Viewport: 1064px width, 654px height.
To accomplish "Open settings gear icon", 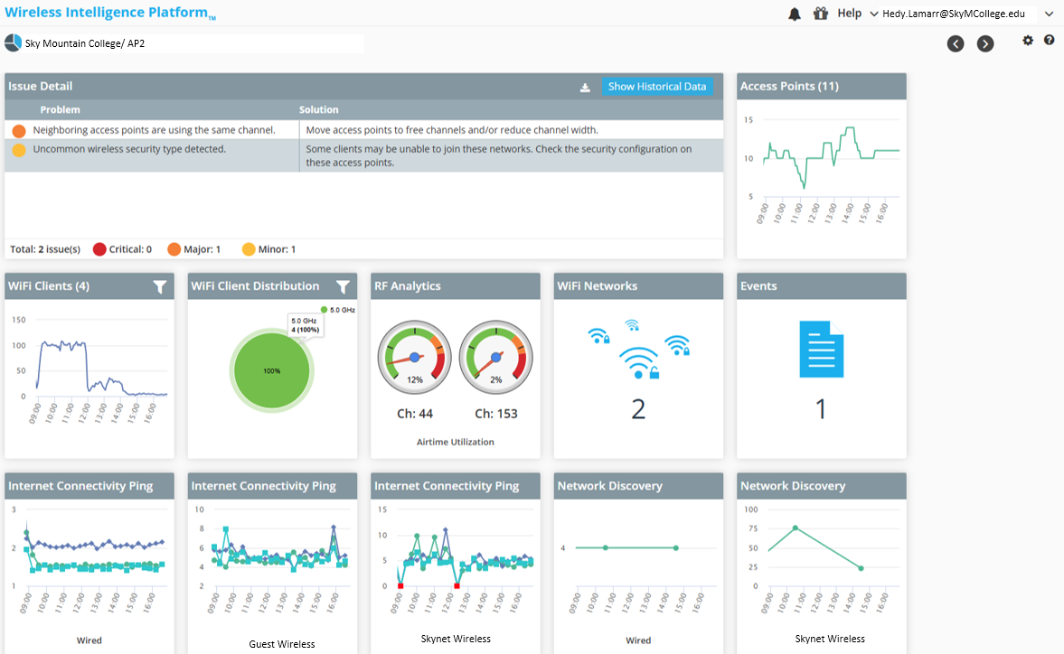I will pyautogui.click(x=1028, y=41).
